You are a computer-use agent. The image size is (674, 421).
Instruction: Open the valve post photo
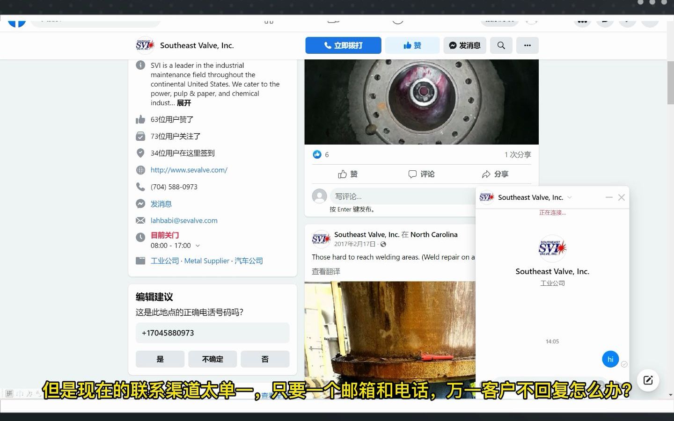421,102
